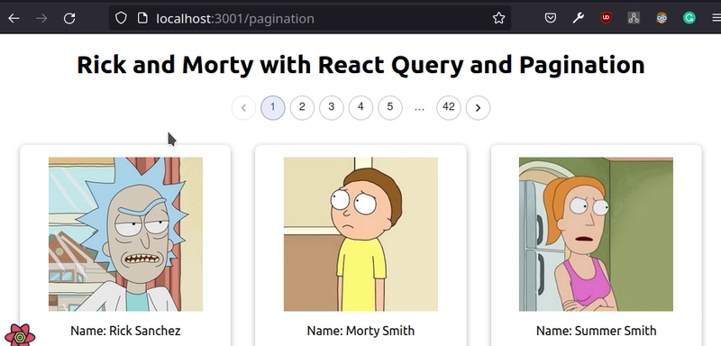The image size is (721, 346).
Task: Bookmark this page with the star icon
Action: click(499, 18)
